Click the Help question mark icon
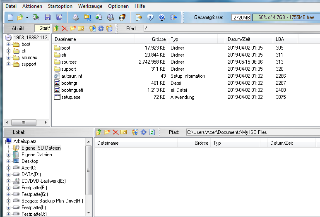320x217 pixels. 162,17
